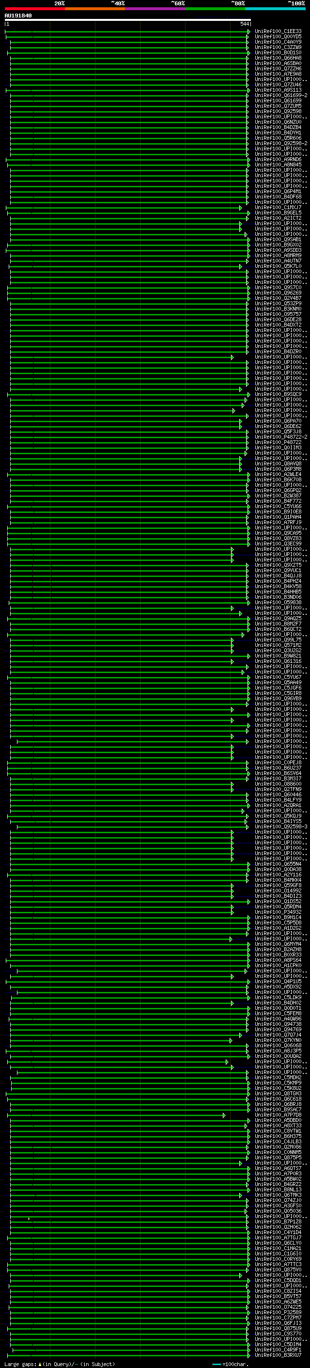The width and height of the screenshot is (310, 1368).
Task: Select the UniRef100_C4JLB3 label
Action: tap(278, 1141)
